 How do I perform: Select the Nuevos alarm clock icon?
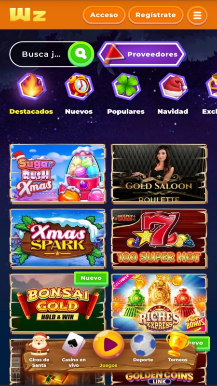tap(79, 86)
